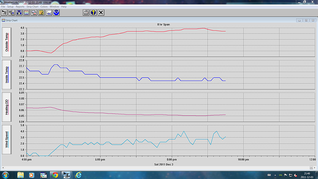
Task: Click the Sat 2011 Dec 3 date label
Action: [164, 164]
